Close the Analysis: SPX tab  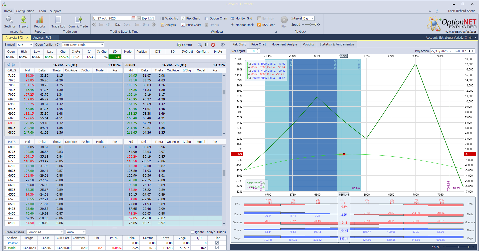(27, 37)
